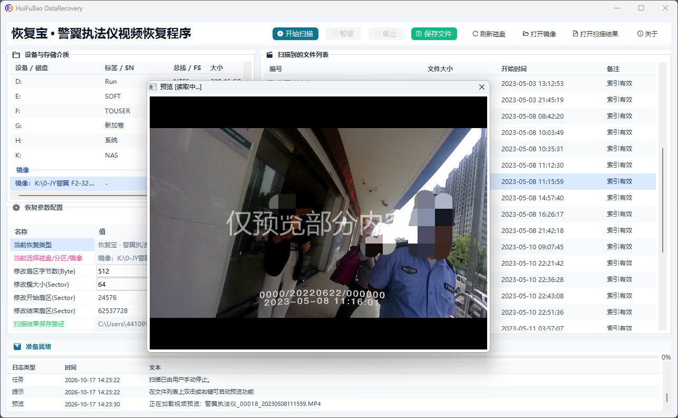Select file row 2023-05-08 21:42:18
Image resolution: width=678 pixels, height=418 pixels.
pos(573,230)
